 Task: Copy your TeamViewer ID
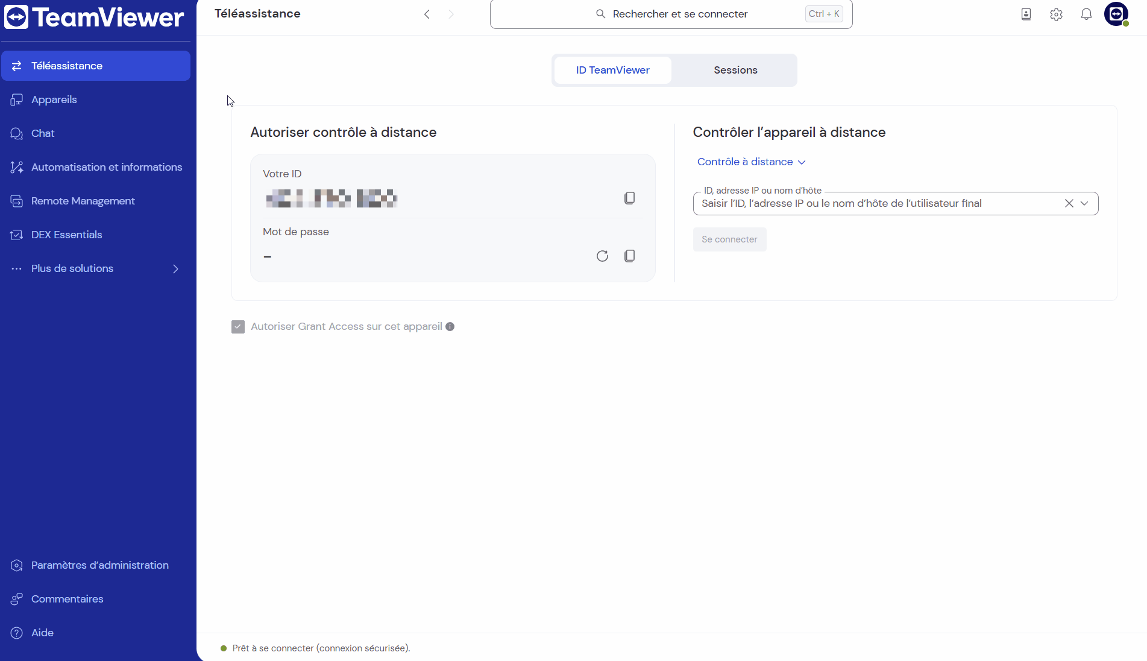click(629, 198)
